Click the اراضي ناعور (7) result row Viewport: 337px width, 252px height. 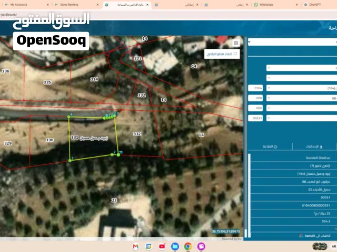click(294, 166)
